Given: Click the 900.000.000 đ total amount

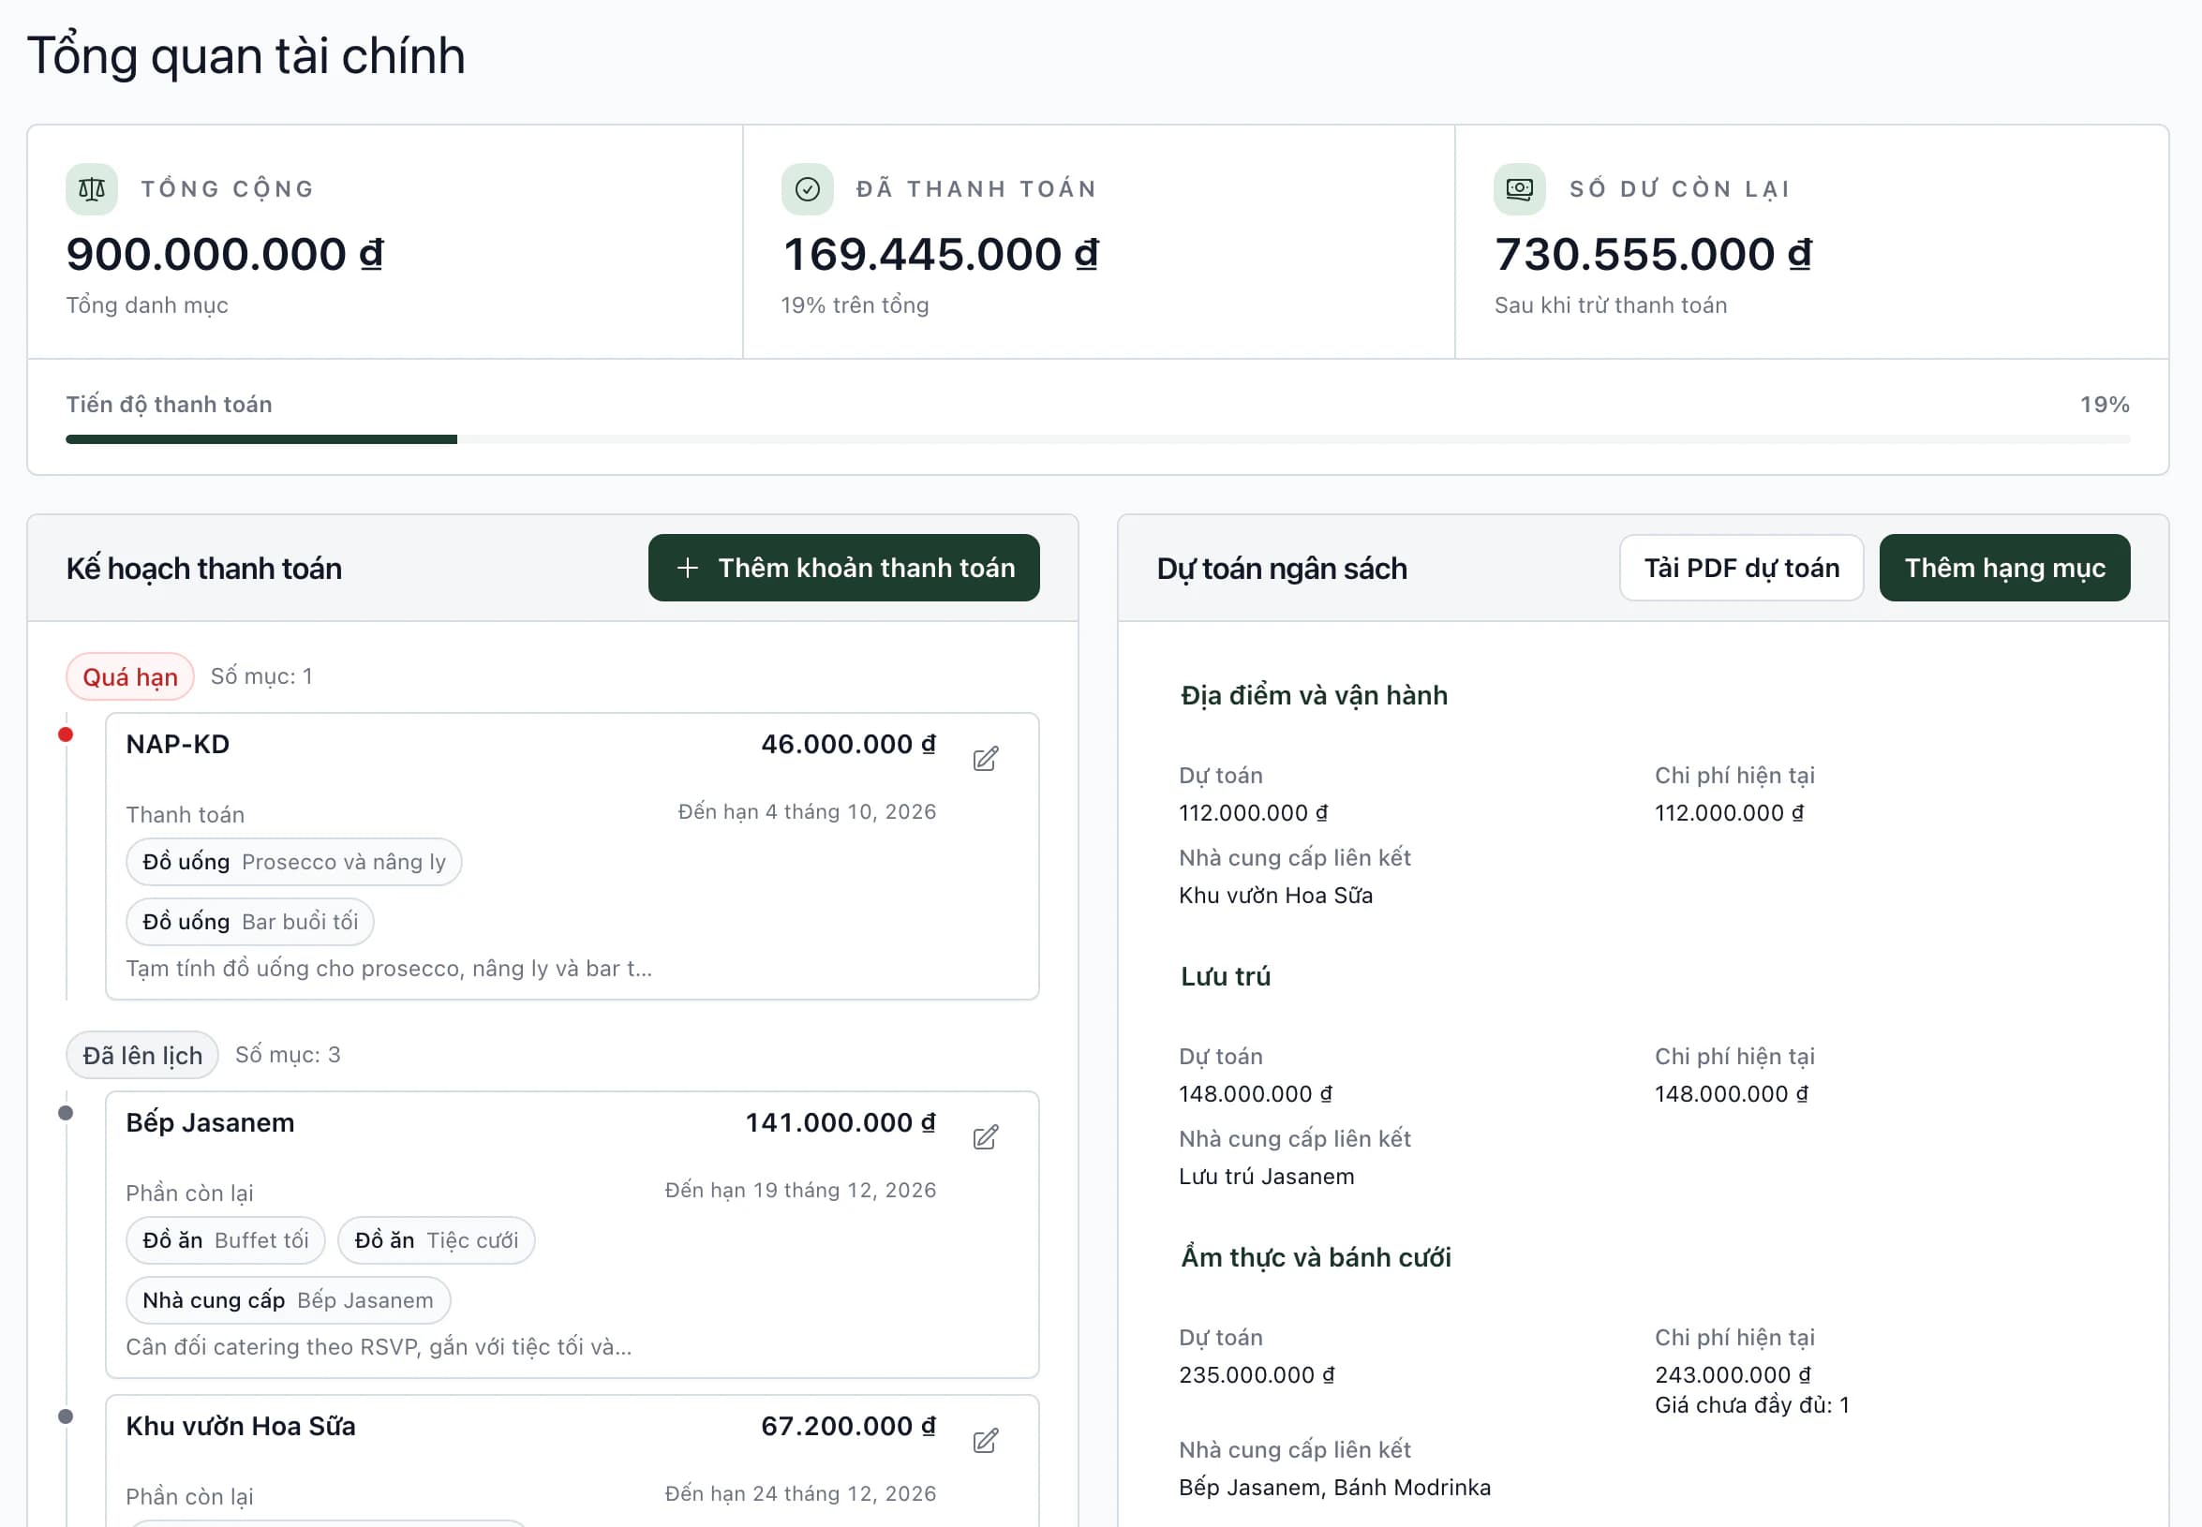Looking at the screenshot, I should tap(225, 255).
